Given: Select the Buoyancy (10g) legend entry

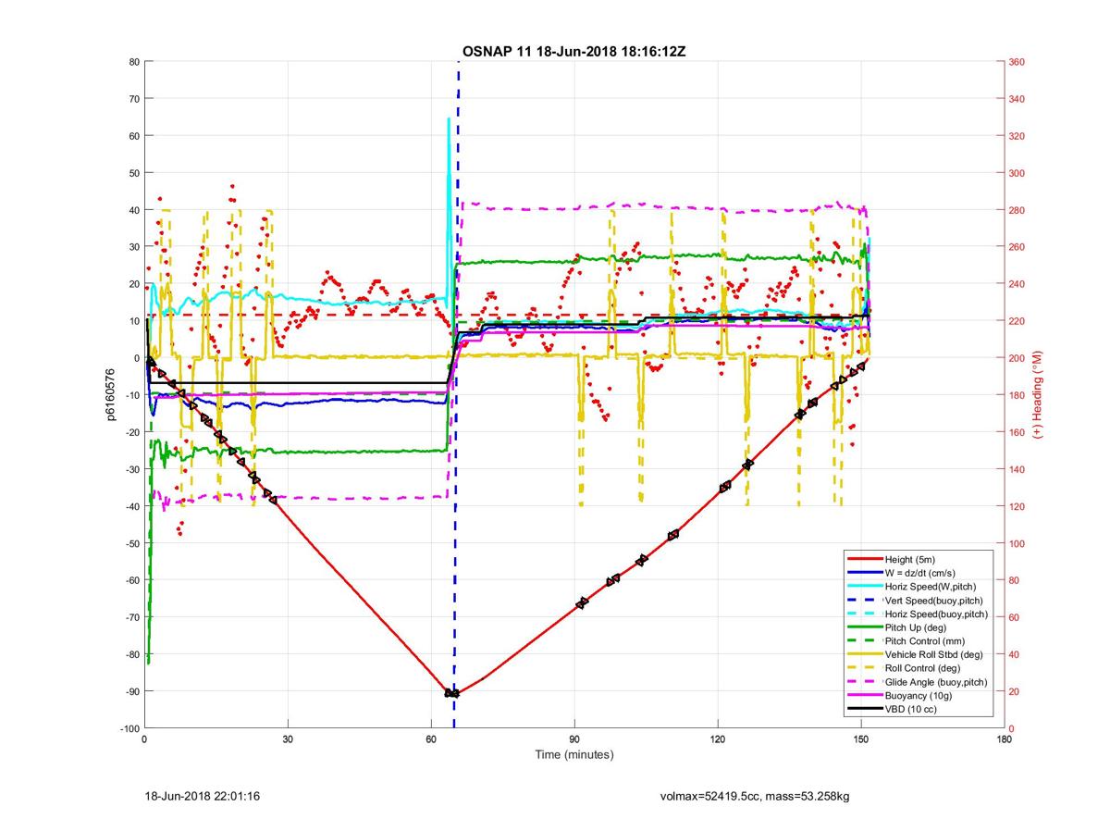Looking at the screenshot, I should 919,695.
